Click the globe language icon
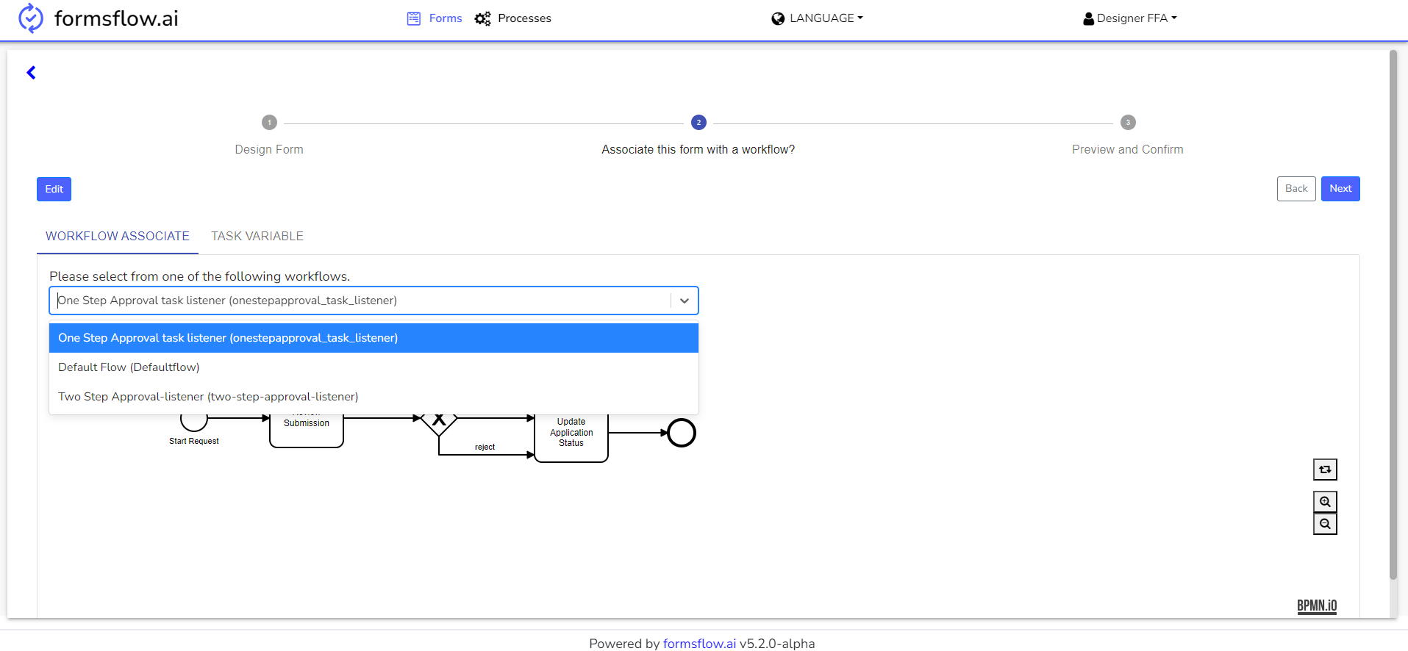Screen dimensions: 1408x651 click(x=778, y=18)
